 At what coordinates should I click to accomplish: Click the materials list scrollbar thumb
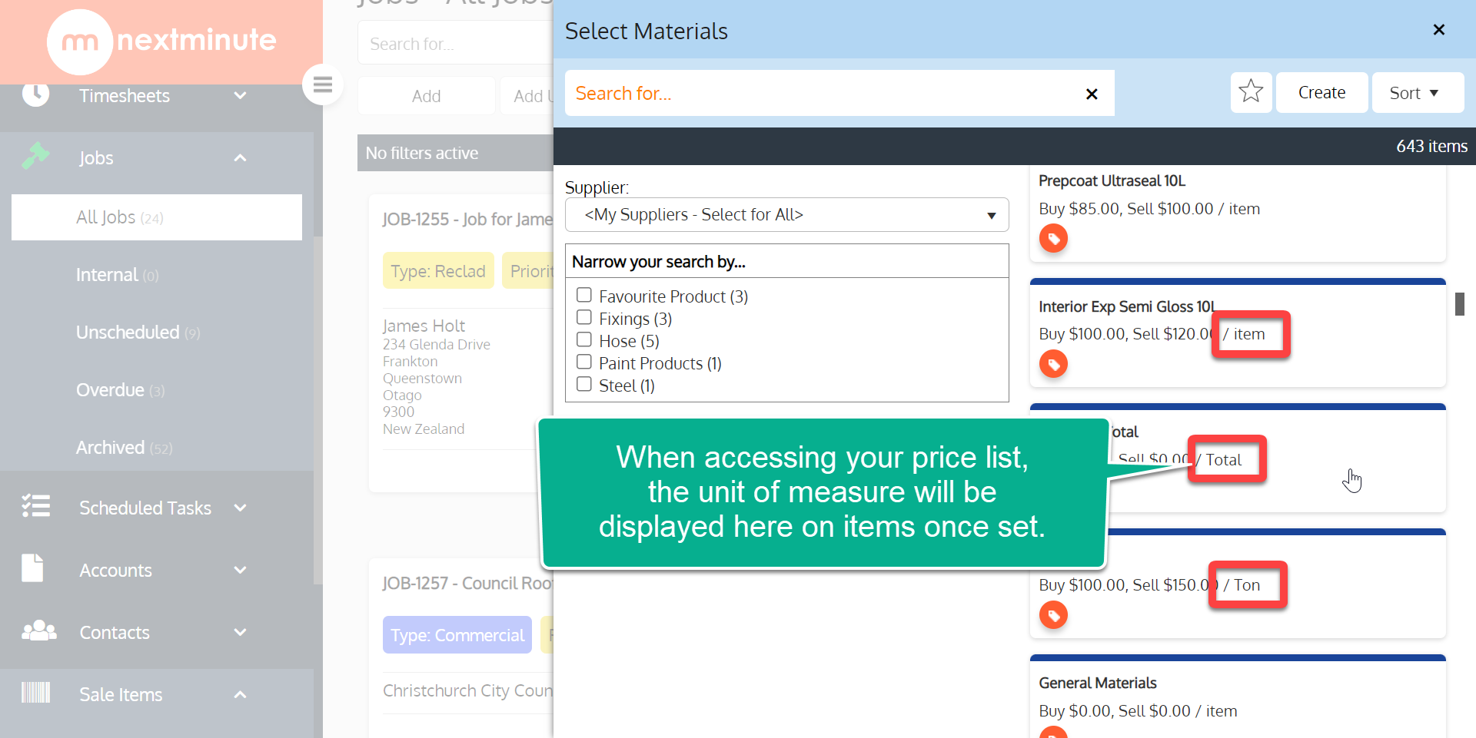tap(1460, 304)
